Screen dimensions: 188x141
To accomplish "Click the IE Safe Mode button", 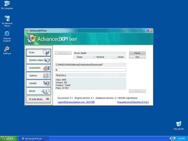I will (38, 99).
